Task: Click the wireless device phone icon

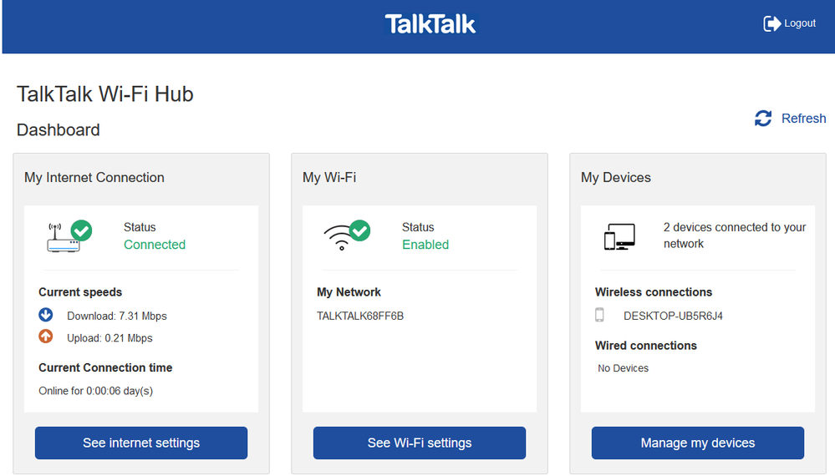Action: (x=599, y=316)
